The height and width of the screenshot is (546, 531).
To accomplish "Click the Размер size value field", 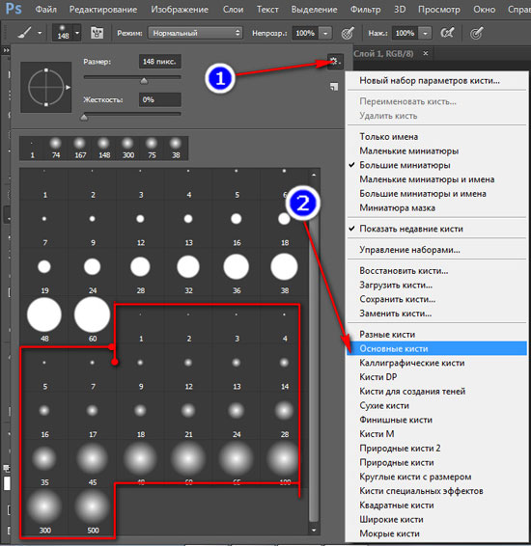I will coord(160,62).
